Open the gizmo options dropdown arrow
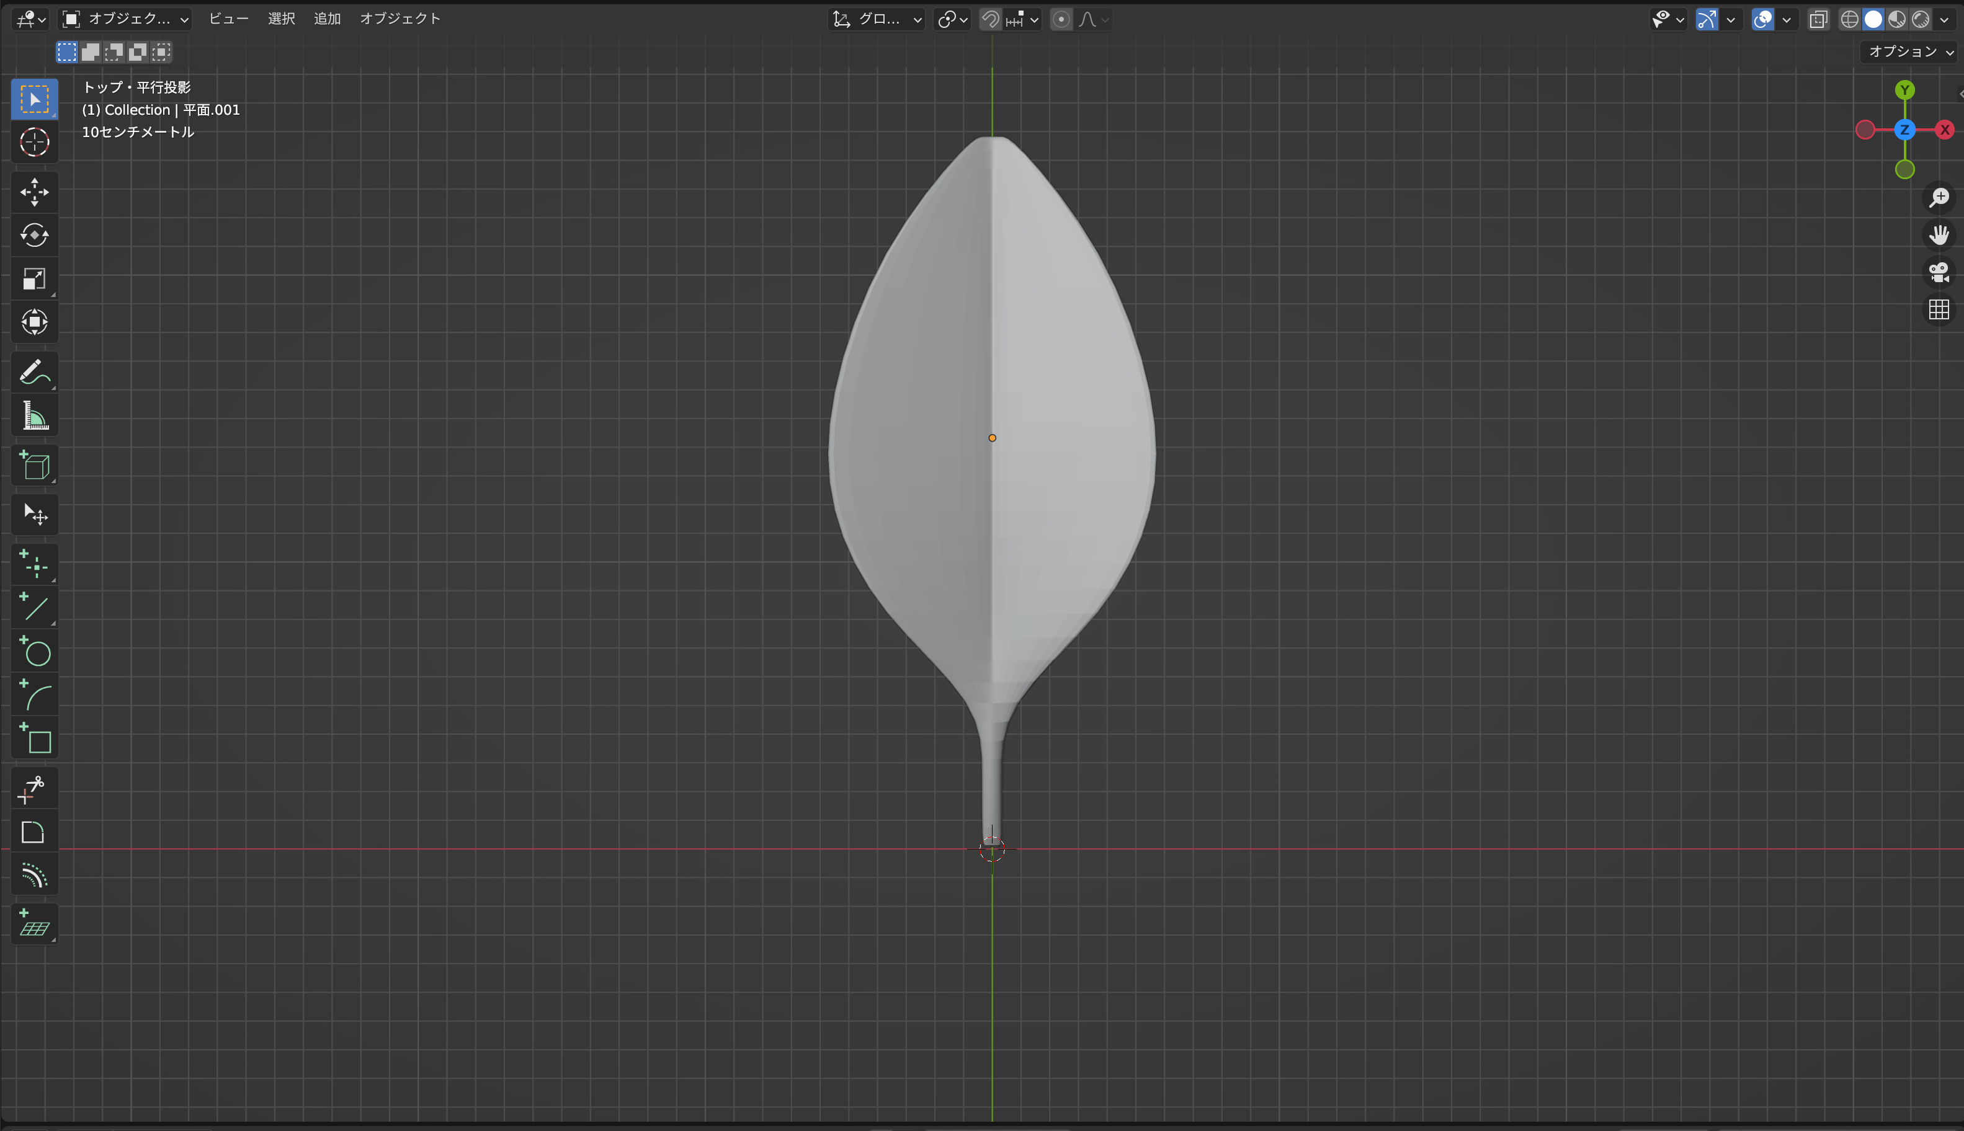 click(x=1730, y=19)
